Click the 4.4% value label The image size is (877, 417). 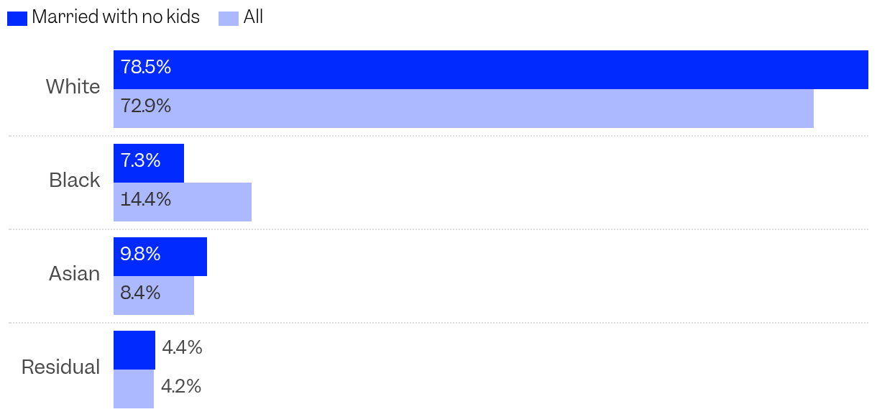(182, 348)
